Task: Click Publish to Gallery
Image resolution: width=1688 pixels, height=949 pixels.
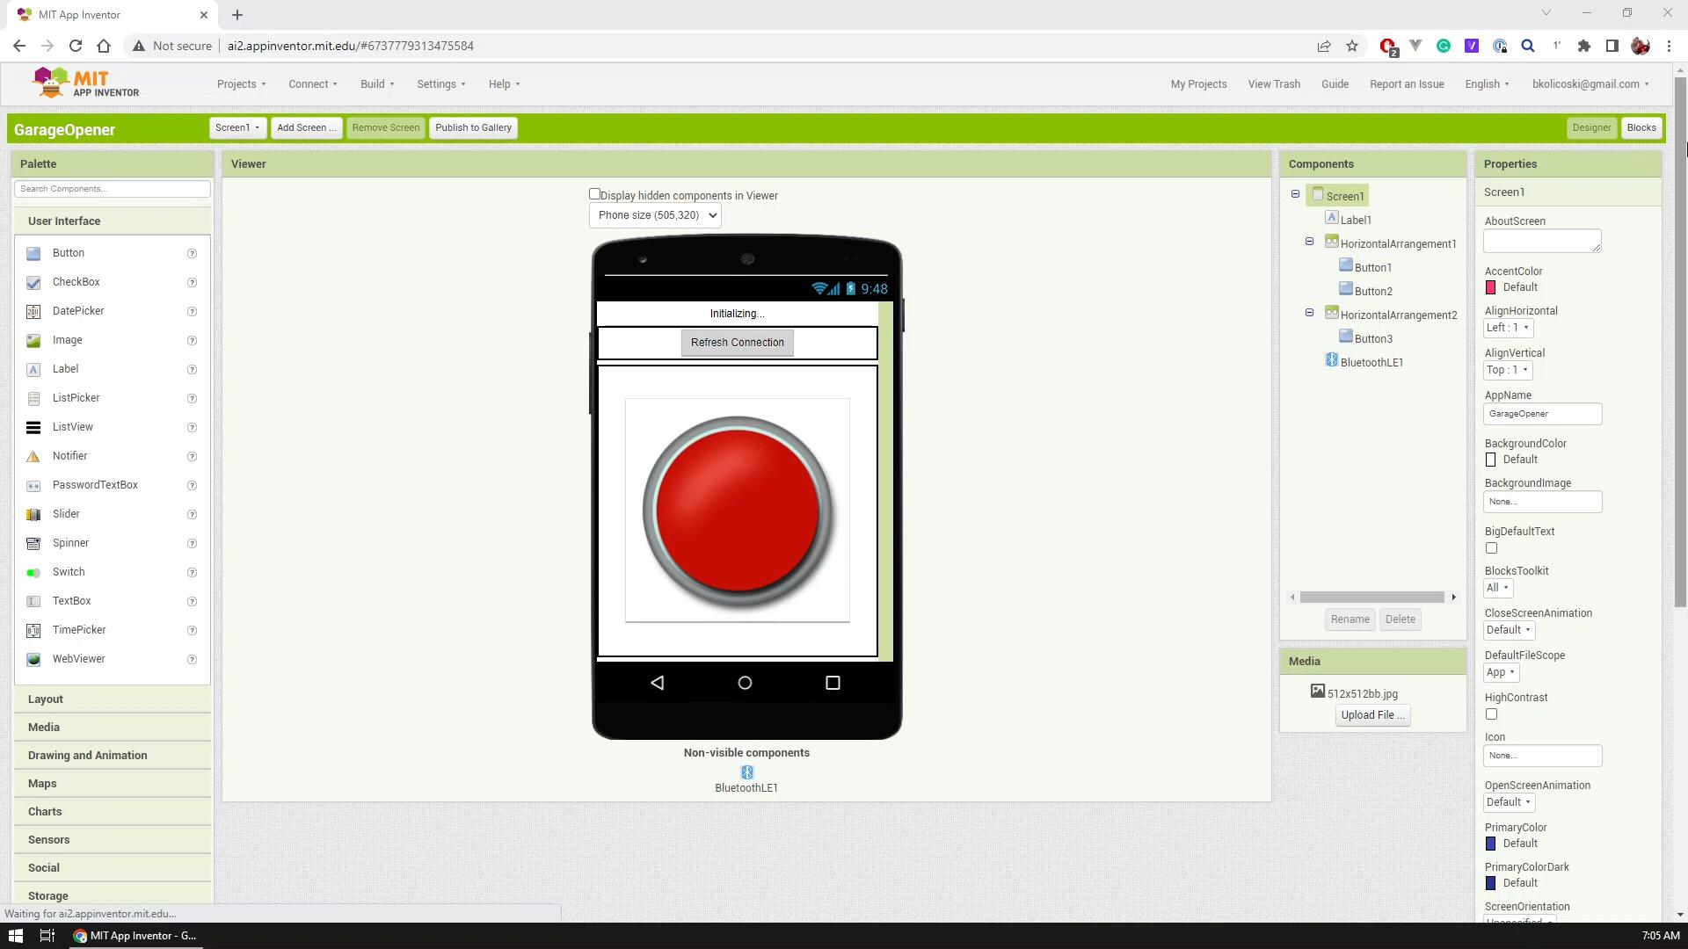Action: pyautogui.click(x=473, y=128)
